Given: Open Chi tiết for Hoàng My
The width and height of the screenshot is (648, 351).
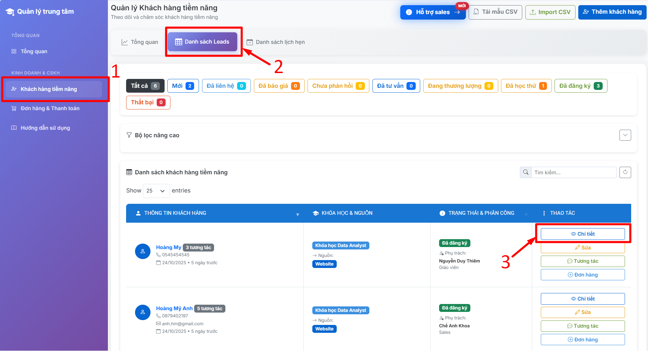Looking at the screenshot, I should point(582,234).
